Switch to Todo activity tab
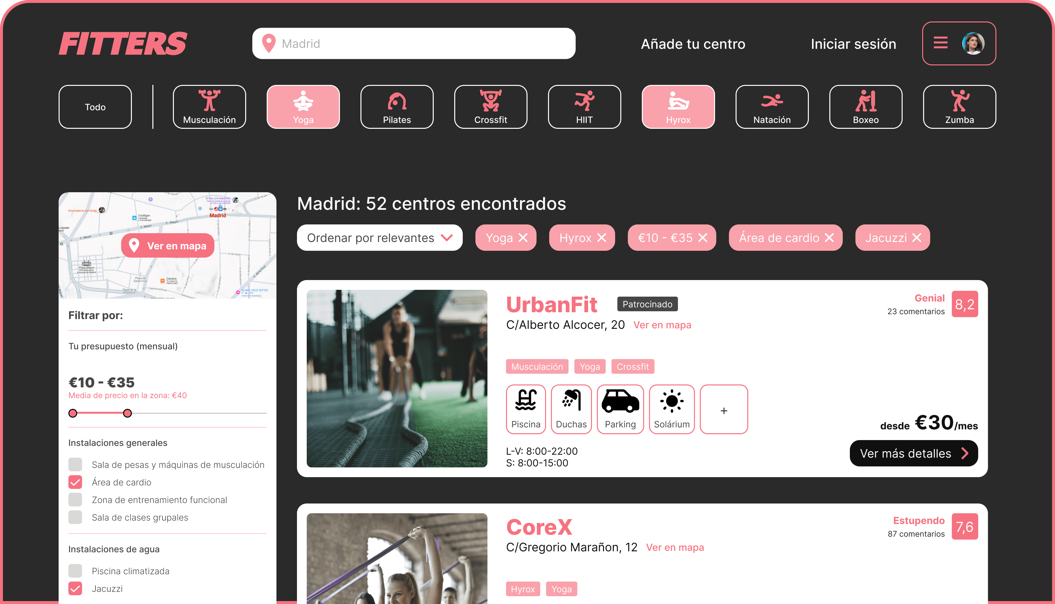Viewport: 1055px width, 604px height. tap(93, 106)
